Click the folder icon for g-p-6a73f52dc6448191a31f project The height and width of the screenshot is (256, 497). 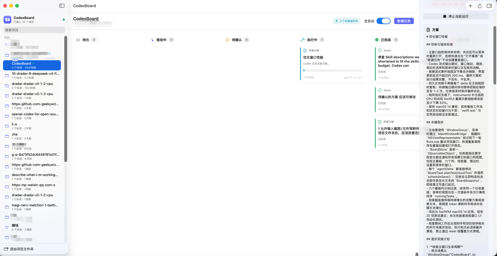pos(7,156)
